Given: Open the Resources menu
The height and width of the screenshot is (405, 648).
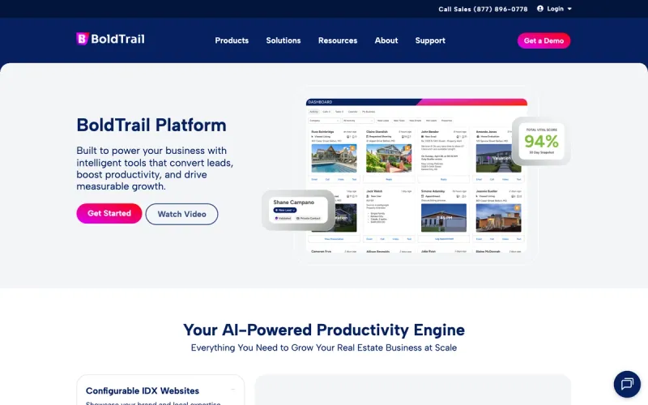Looking at the screenshot, I should 337,40.
